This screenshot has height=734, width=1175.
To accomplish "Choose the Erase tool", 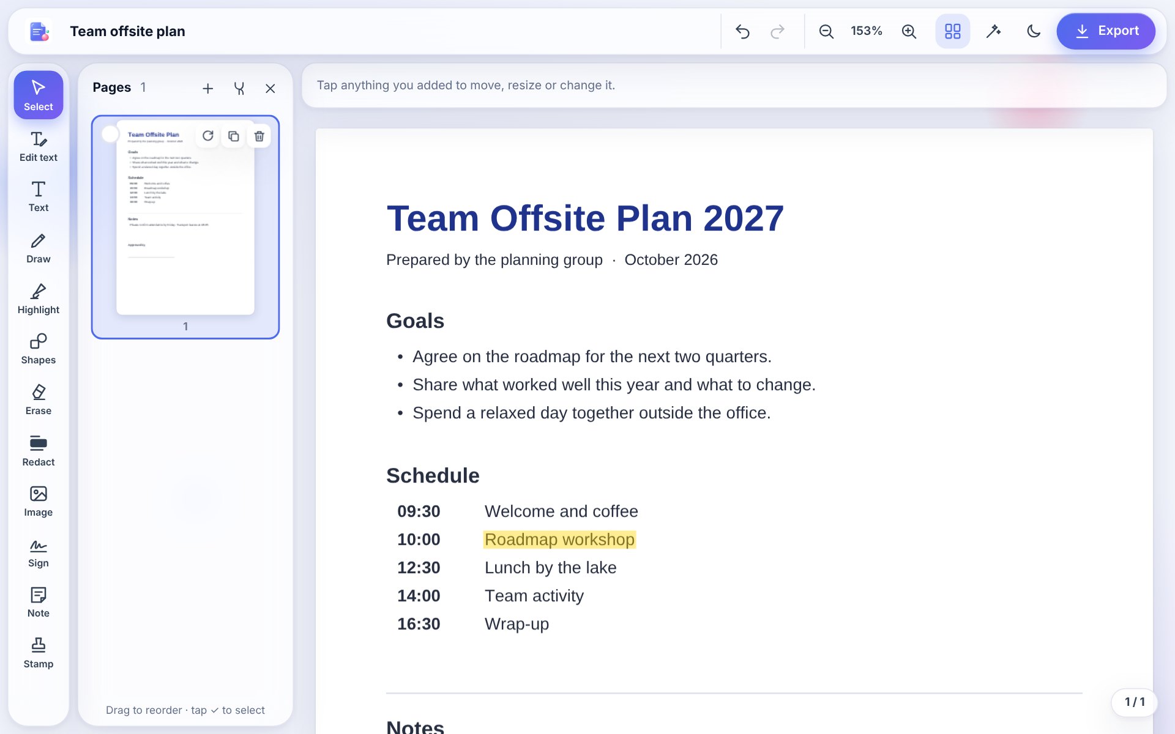I will (38, 399).
